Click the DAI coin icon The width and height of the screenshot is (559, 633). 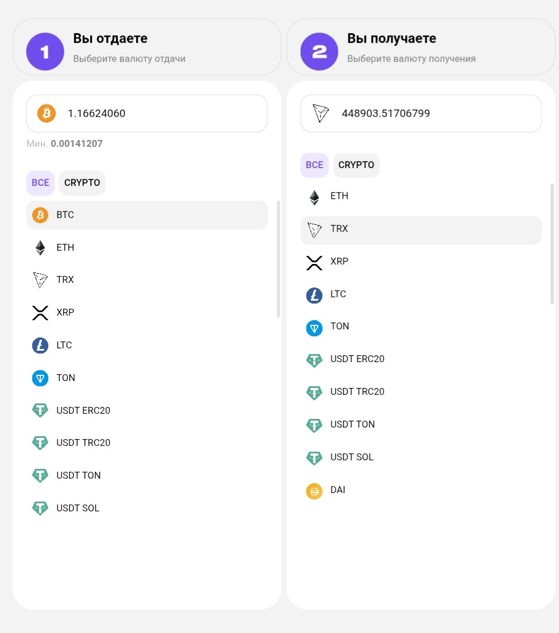314,491
